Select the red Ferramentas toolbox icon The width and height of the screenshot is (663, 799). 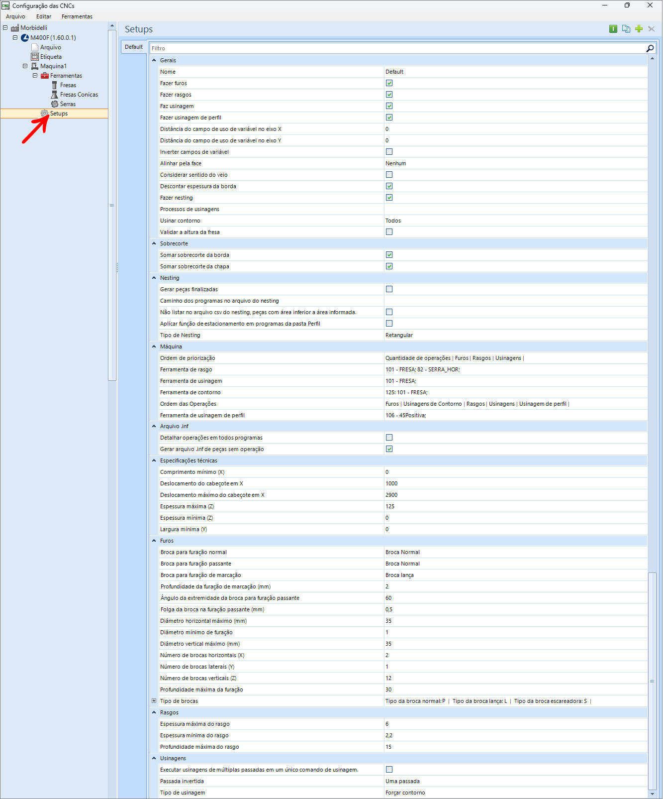click(45, 76)
